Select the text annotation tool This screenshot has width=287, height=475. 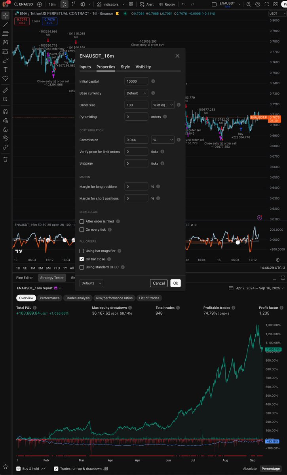point(6,69)
